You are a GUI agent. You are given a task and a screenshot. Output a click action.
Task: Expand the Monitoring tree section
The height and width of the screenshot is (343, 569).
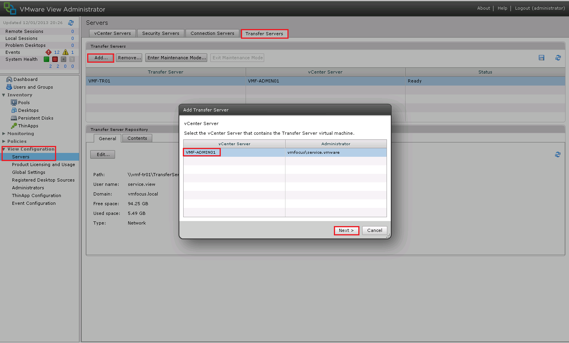(4, 134)
